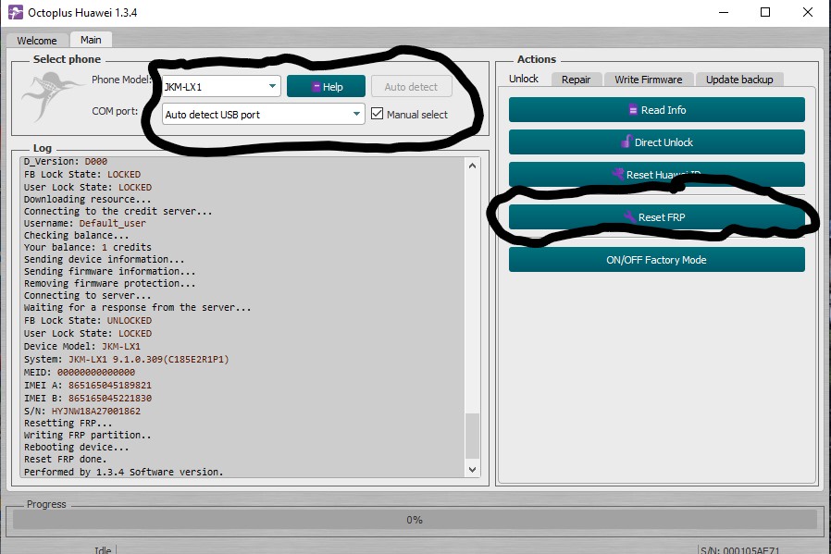
Task: Click the 0% progress bar
Action: (x=415, y=520)
